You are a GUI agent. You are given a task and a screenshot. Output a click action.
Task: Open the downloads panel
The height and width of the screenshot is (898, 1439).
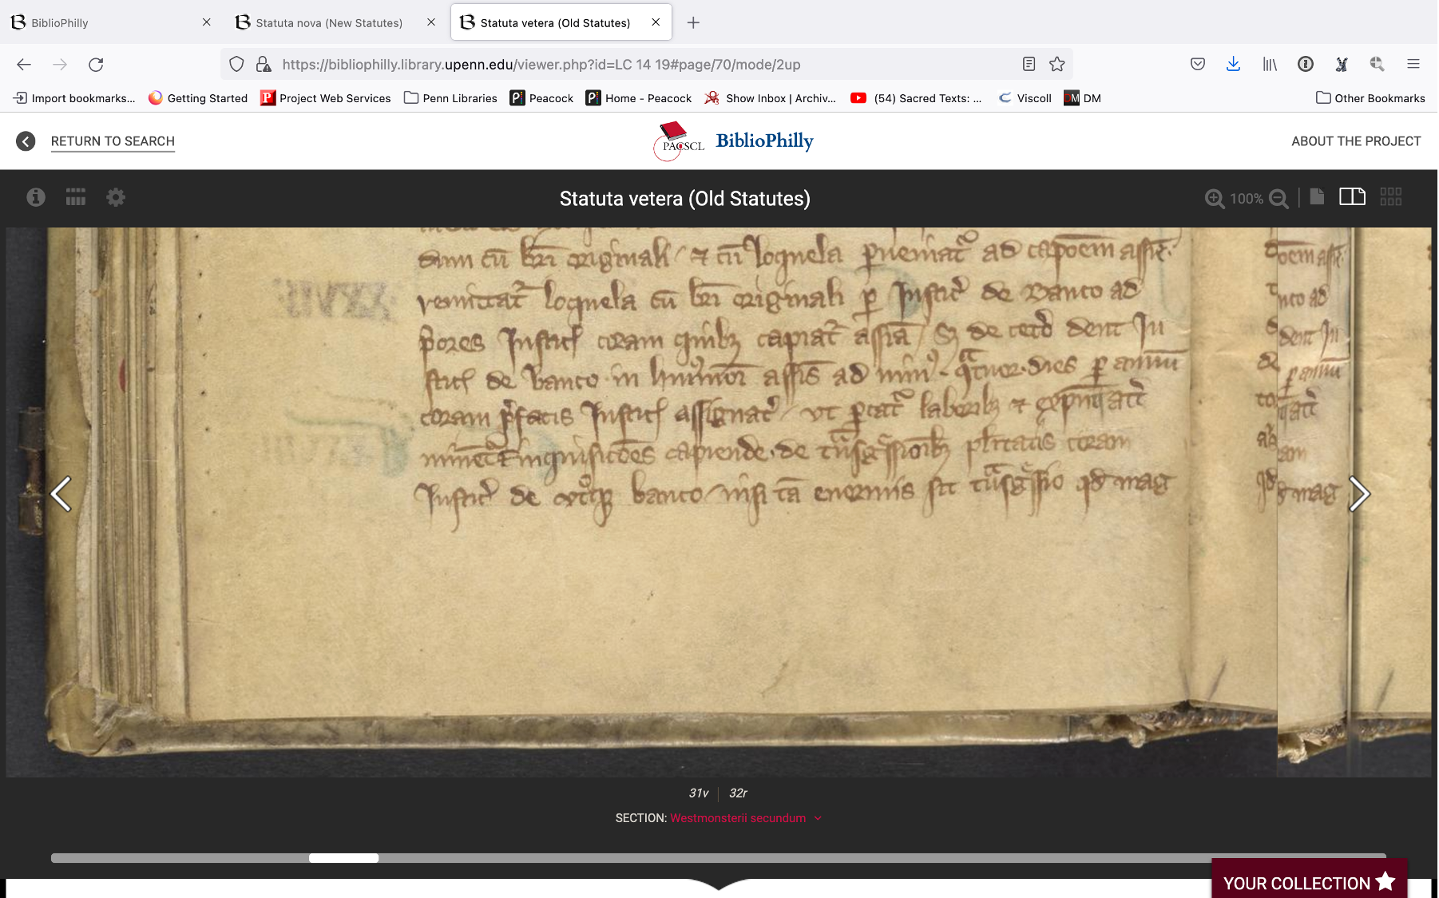coord(1233,65)
